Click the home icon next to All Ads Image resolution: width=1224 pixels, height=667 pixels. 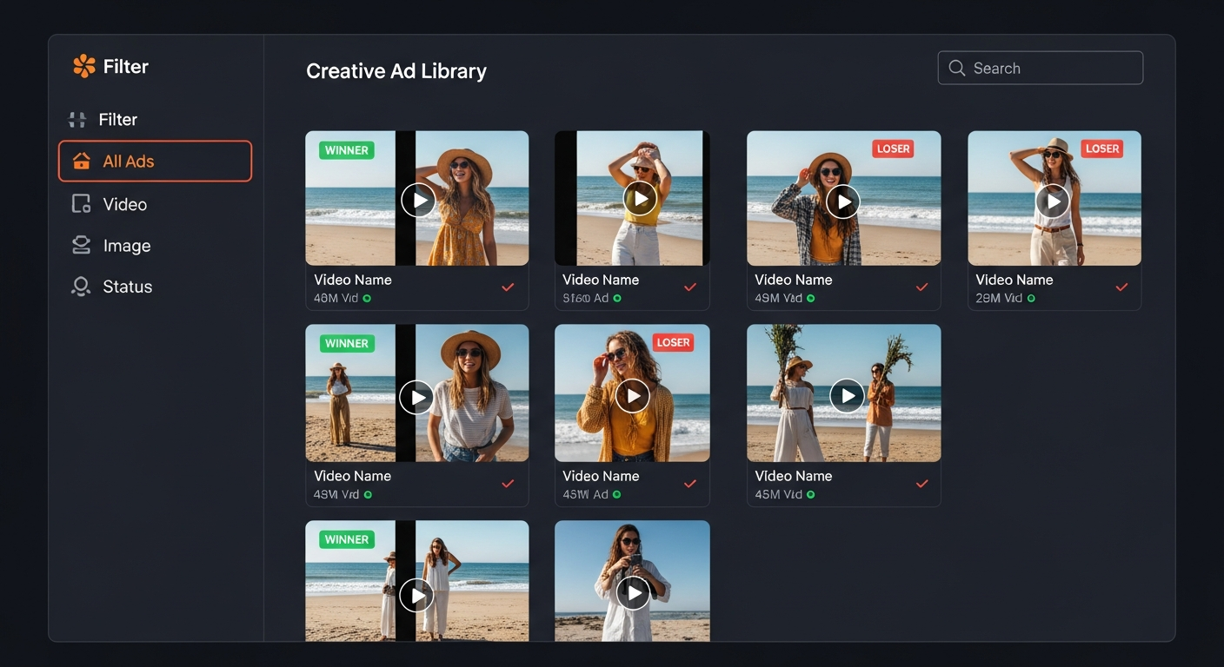click(81, 161)
